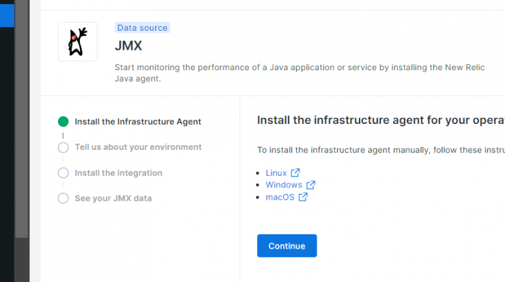
Task: Open the Linux installation instructions link
Action: (x=276, y=172)
